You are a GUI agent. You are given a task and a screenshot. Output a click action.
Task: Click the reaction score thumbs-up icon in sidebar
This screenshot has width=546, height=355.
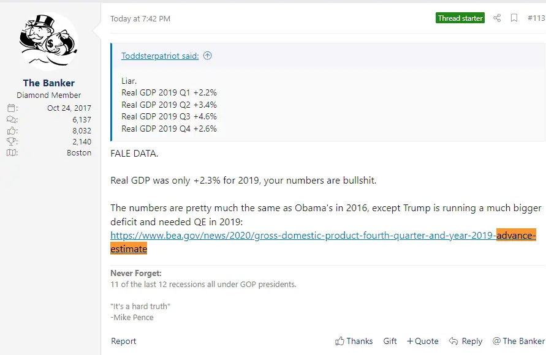tap(12, 131)
